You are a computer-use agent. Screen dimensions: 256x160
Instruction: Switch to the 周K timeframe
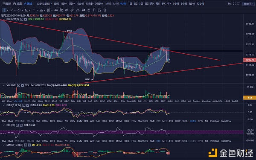tap(152, 3)
